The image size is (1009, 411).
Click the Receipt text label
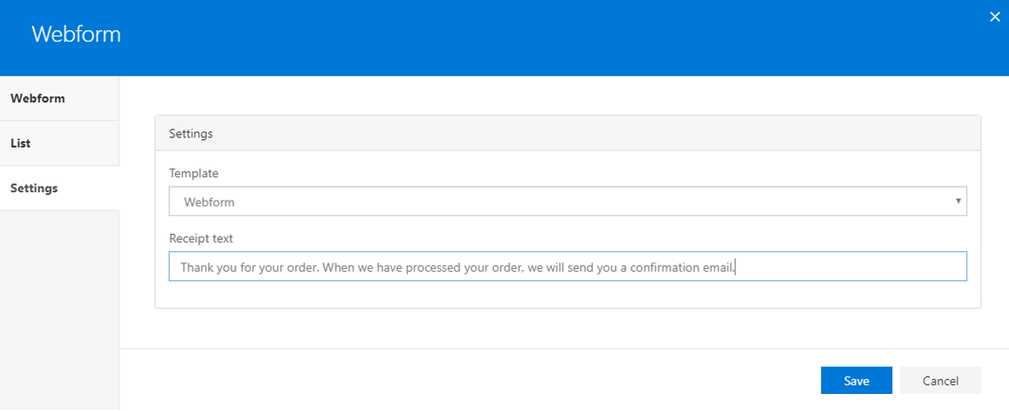201,239
